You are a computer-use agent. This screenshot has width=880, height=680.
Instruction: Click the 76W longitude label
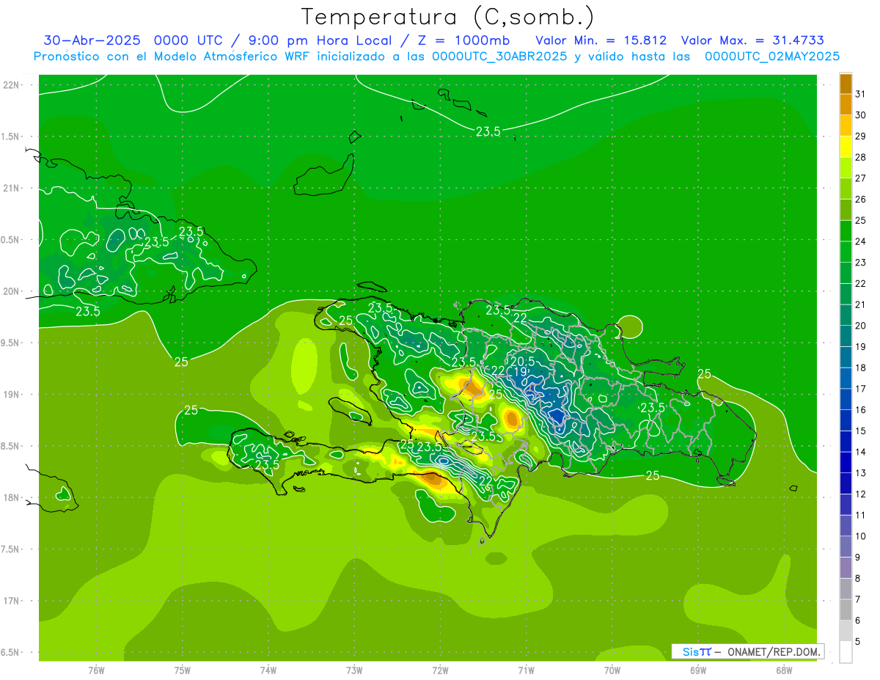pos(96,670)
